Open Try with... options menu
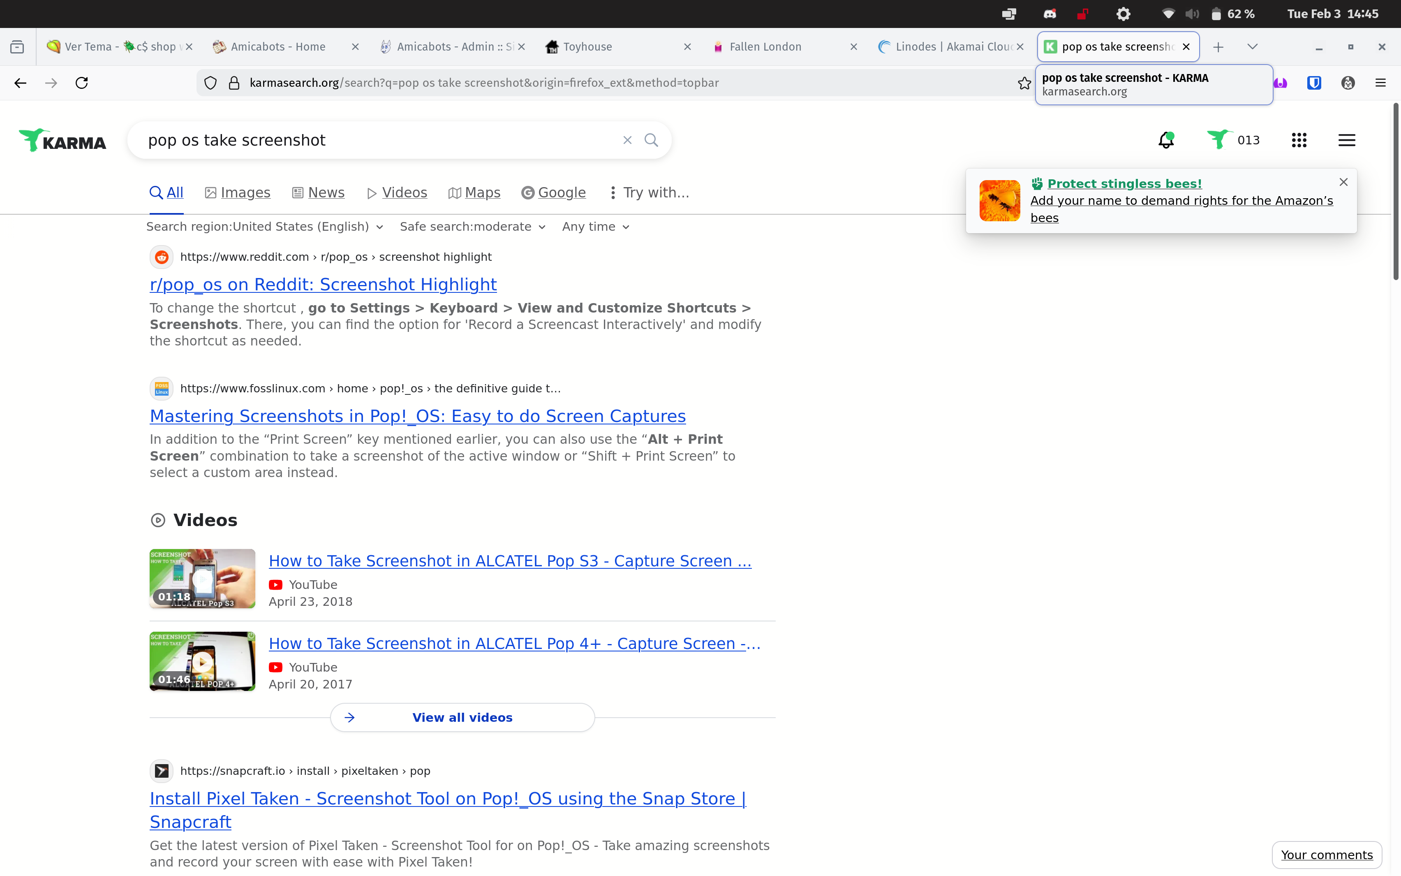 tap(649, 192)
